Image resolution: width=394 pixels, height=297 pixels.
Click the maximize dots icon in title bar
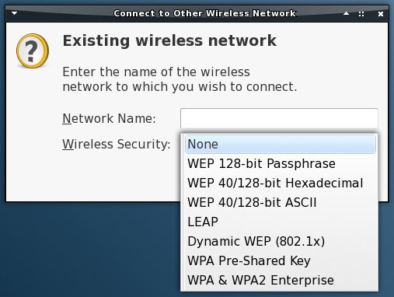click(x=361, y=14)
